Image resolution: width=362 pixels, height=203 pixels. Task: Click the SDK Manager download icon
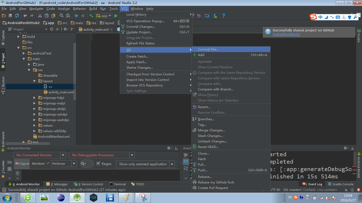[215, 16]
